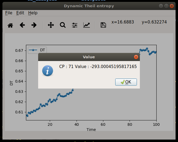Select the Zoom to rectangle magnifier
This screenshot has height=142, width=178.
click(x=63, y=25)
